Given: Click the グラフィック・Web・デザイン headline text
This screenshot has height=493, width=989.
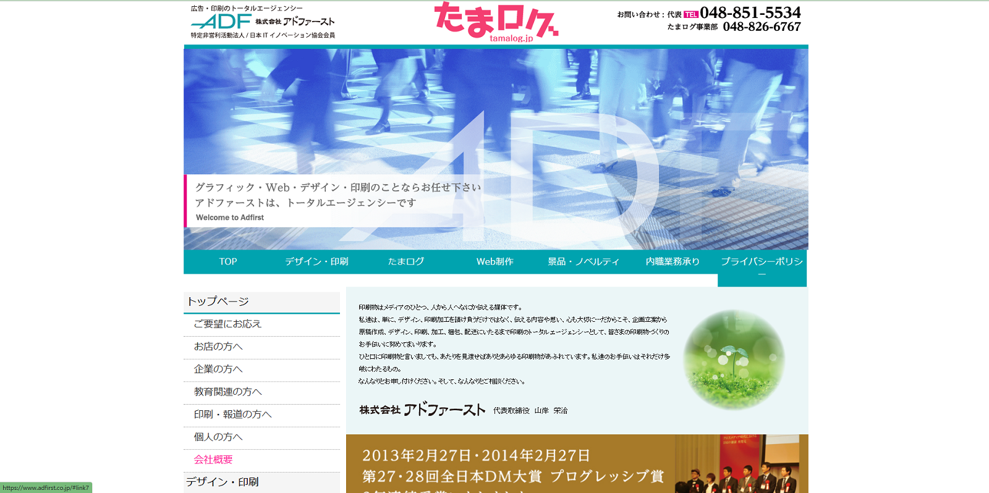Looking at the screenshot, I should [337, 187].
